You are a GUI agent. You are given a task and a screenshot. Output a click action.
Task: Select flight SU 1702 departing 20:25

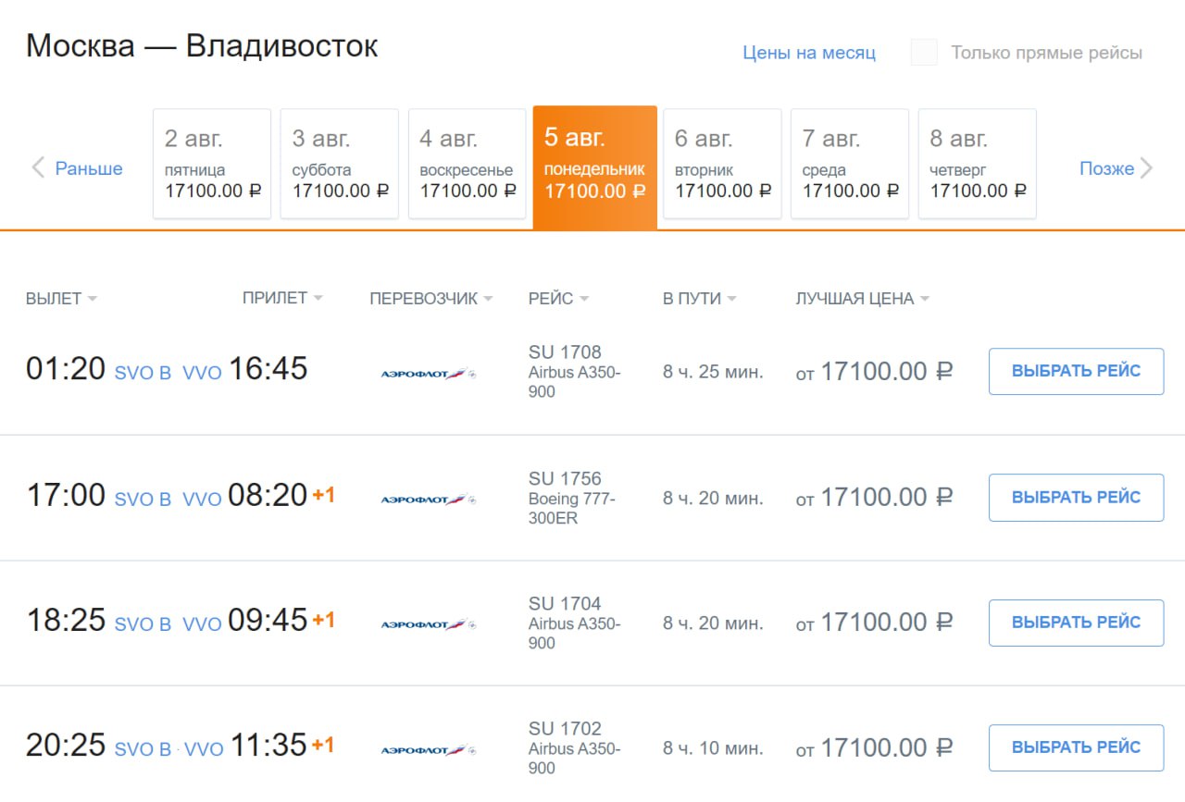click(1076, 747)
